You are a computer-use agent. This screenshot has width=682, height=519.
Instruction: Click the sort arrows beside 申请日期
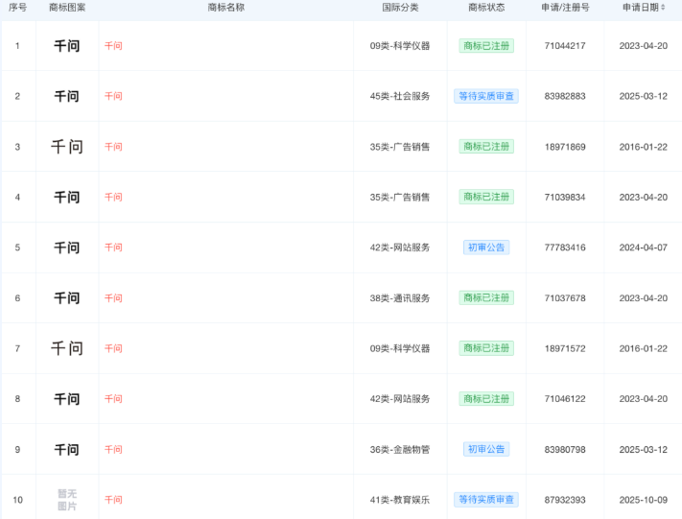[x=663, y=8]
